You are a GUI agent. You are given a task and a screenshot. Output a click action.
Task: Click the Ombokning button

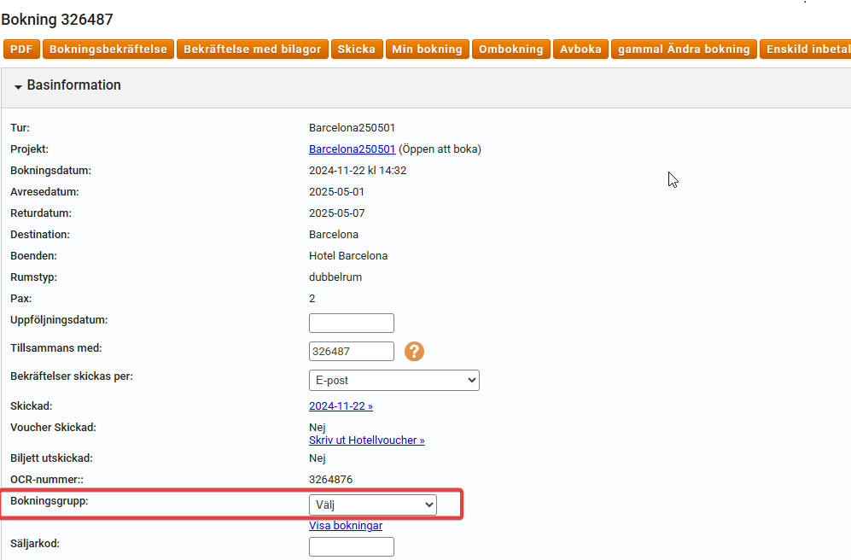[x=510, y=50]
